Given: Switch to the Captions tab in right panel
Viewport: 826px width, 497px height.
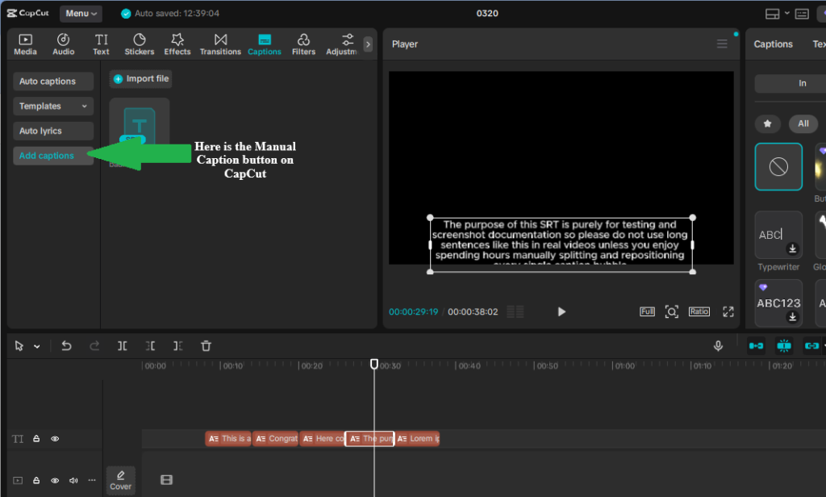Looking at the screenshot, I should (x=773, y=44).
